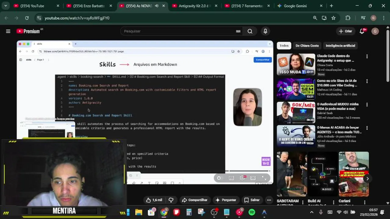
Task: Click the magnifier search button
Action: (x=250, y=31)
